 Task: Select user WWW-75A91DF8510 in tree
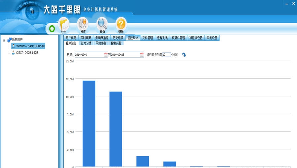pyautogui.click(x=30, y=46)
